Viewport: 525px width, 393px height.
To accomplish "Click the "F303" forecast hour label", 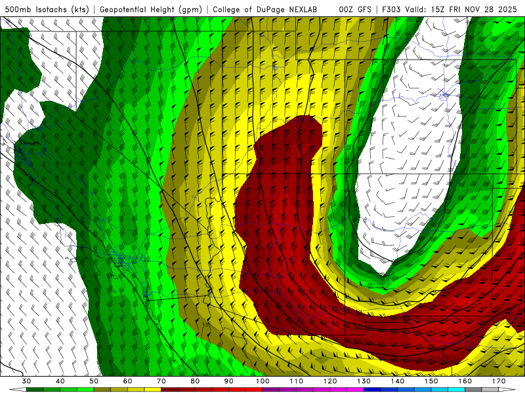I will [x=391, y=10].
